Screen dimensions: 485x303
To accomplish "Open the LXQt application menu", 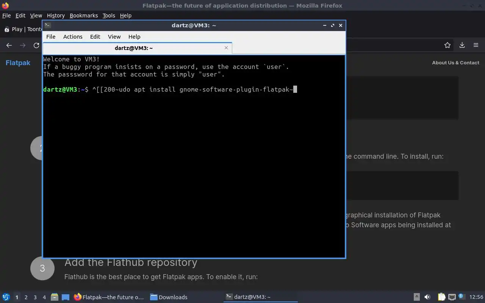I will (6, 297).
